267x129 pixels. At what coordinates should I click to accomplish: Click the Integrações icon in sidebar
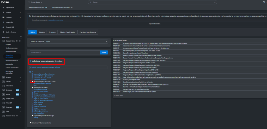(3, 22)
